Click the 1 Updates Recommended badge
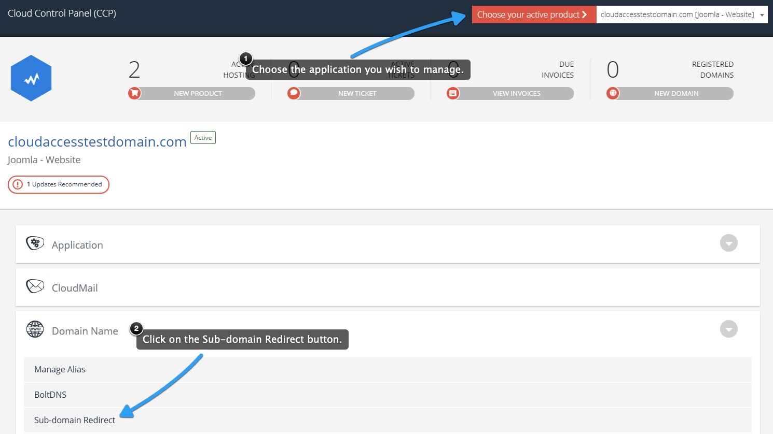773x434 pixels. click(59, 184)
